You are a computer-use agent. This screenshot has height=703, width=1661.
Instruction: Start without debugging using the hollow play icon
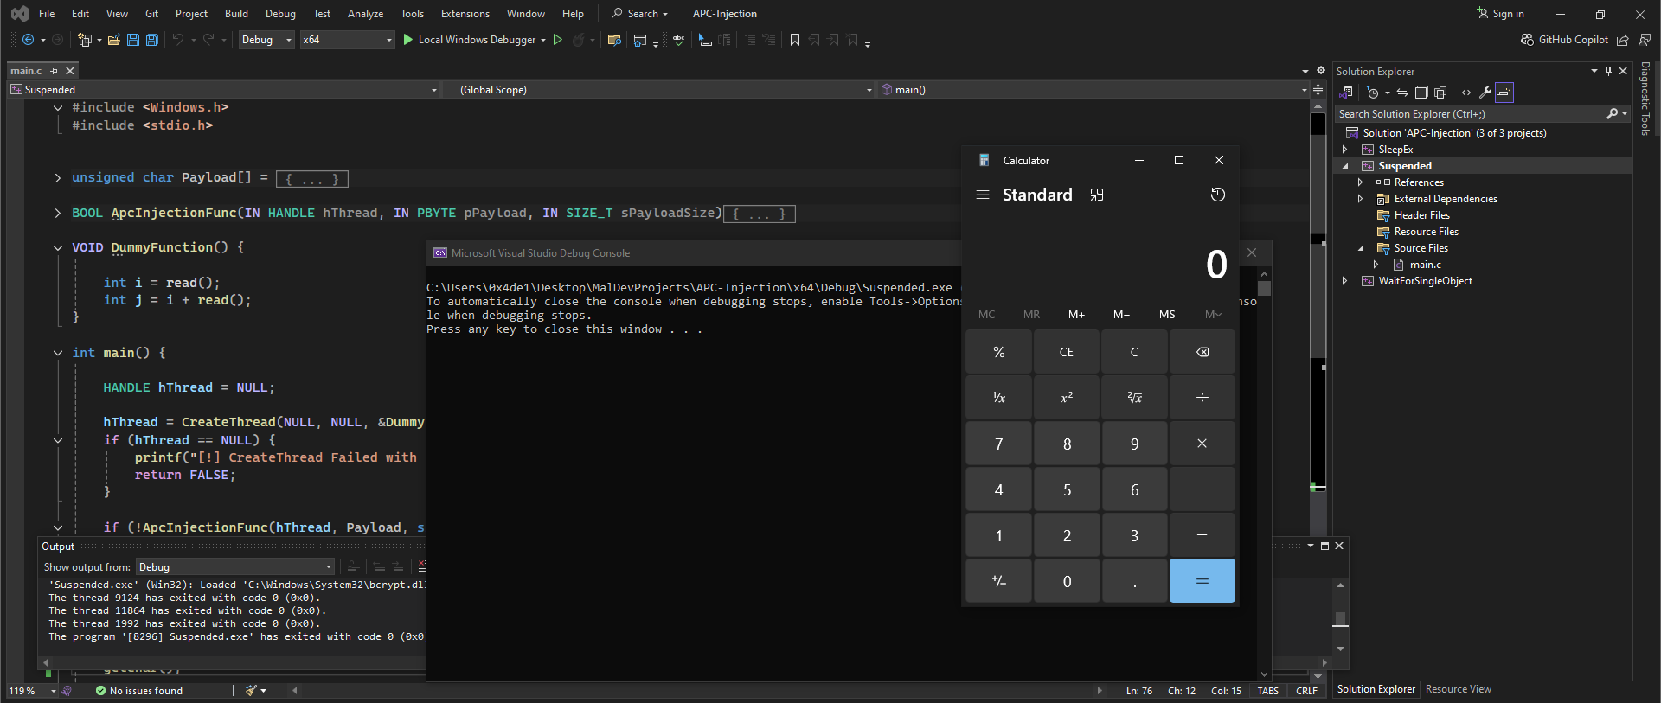pos(558,40)
